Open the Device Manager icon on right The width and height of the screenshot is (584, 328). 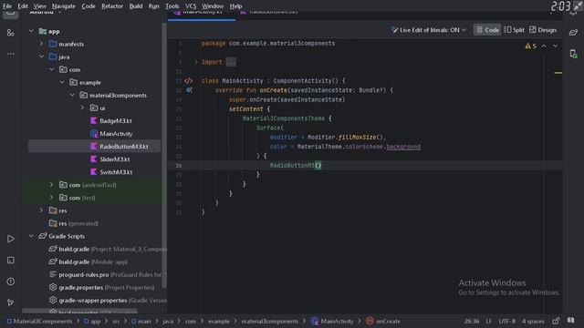(574, 54)
